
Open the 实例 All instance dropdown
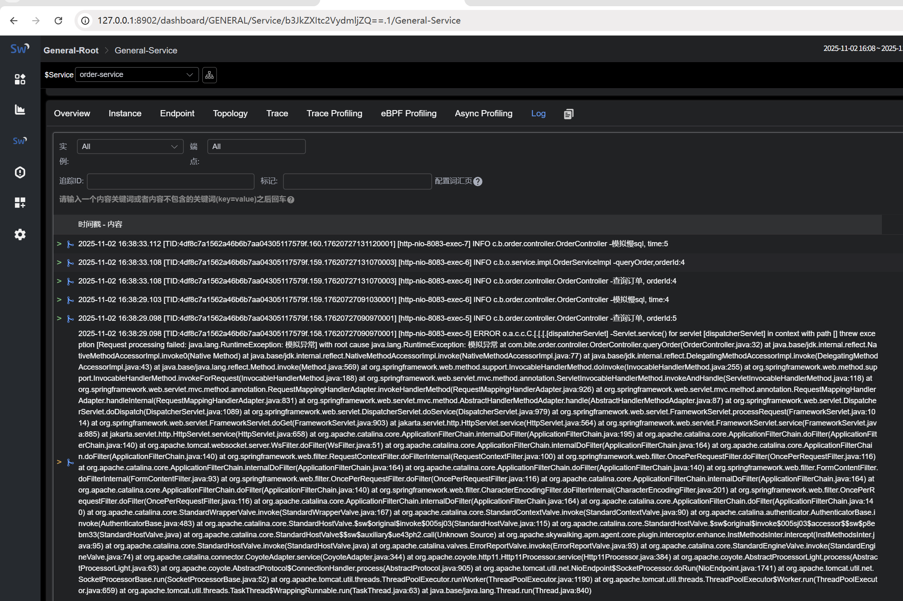point(130,147)
